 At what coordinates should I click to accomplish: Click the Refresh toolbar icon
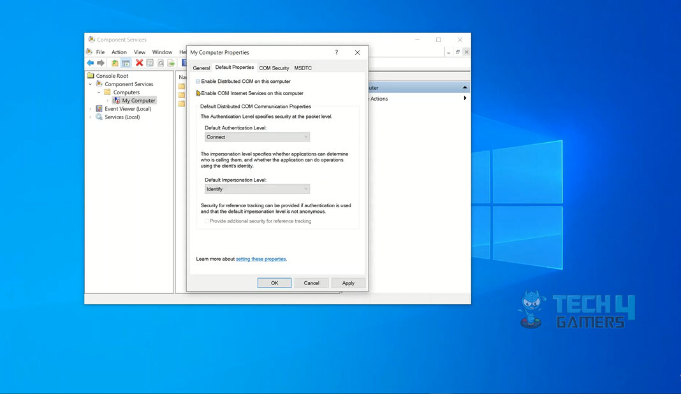[x=160, y=62]
